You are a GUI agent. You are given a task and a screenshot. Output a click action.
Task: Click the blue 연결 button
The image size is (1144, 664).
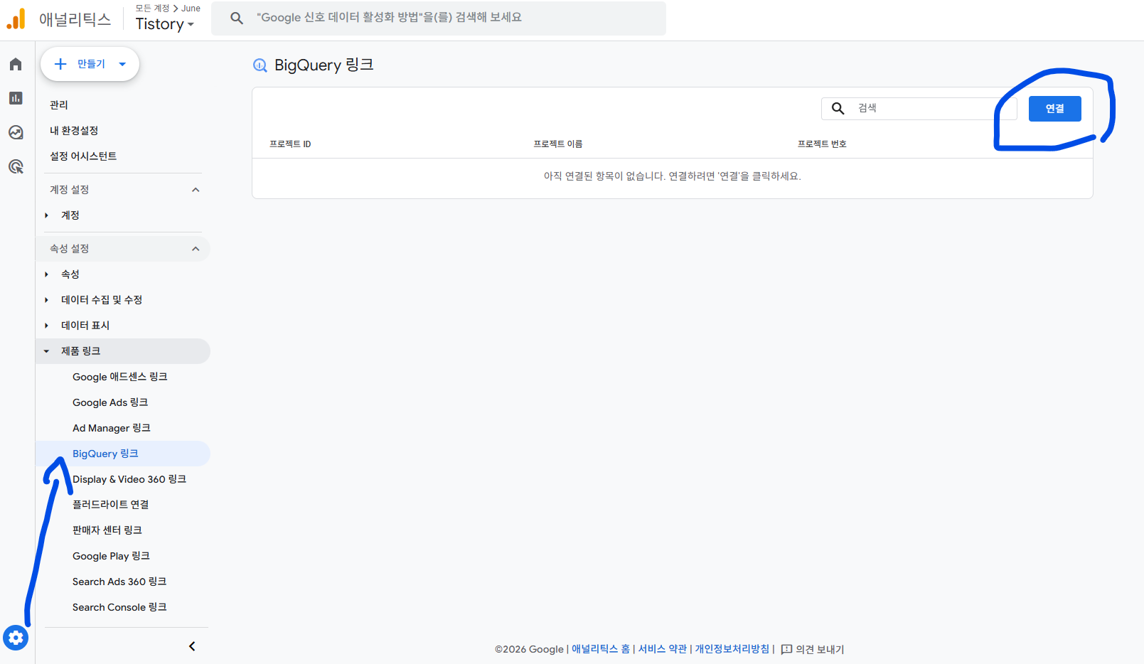1054,109
